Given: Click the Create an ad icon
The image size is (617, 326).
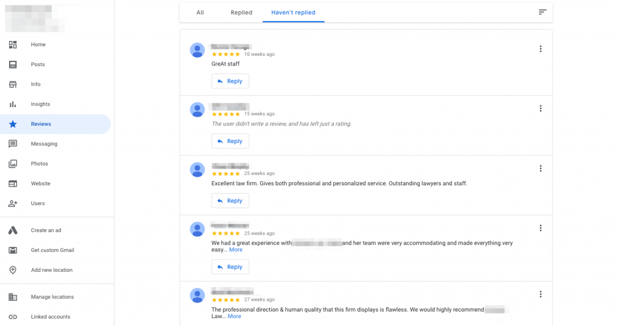Looking at the screenshot, I should tap(13, 230).
